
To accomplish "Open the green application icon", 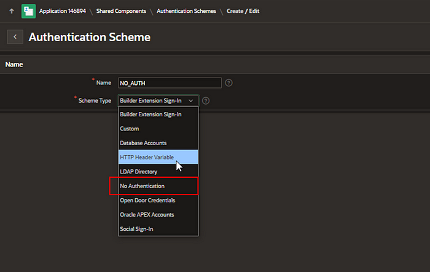I will click(x=28, y=11).
